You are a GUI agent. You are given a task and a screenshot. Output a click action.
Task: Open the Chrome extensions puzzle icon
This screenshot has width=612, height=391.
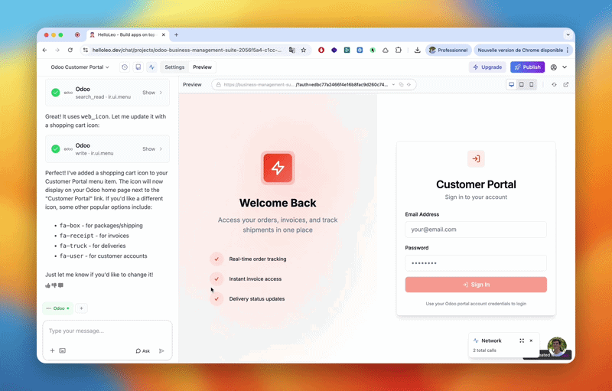[x=398, y=50]
